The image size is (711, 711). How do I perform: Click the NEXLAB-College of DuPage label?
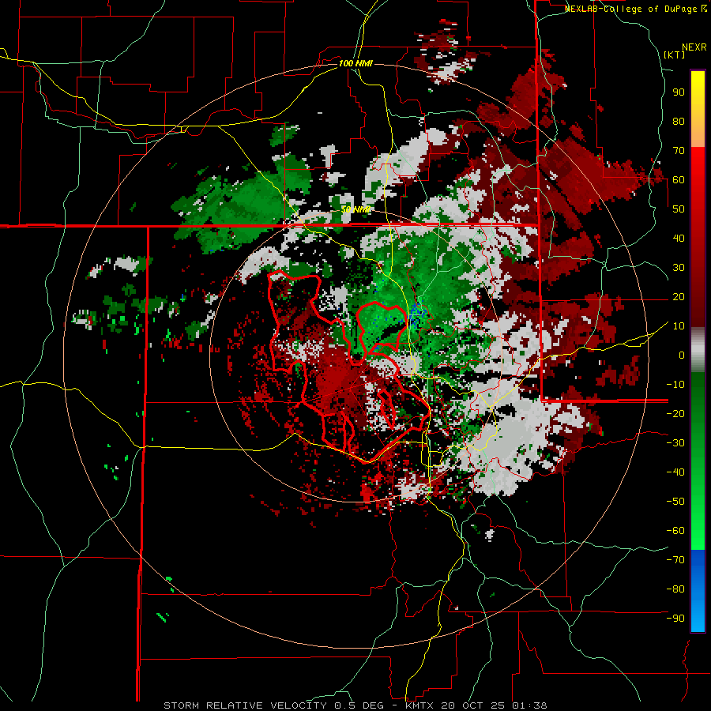[636, 9]
